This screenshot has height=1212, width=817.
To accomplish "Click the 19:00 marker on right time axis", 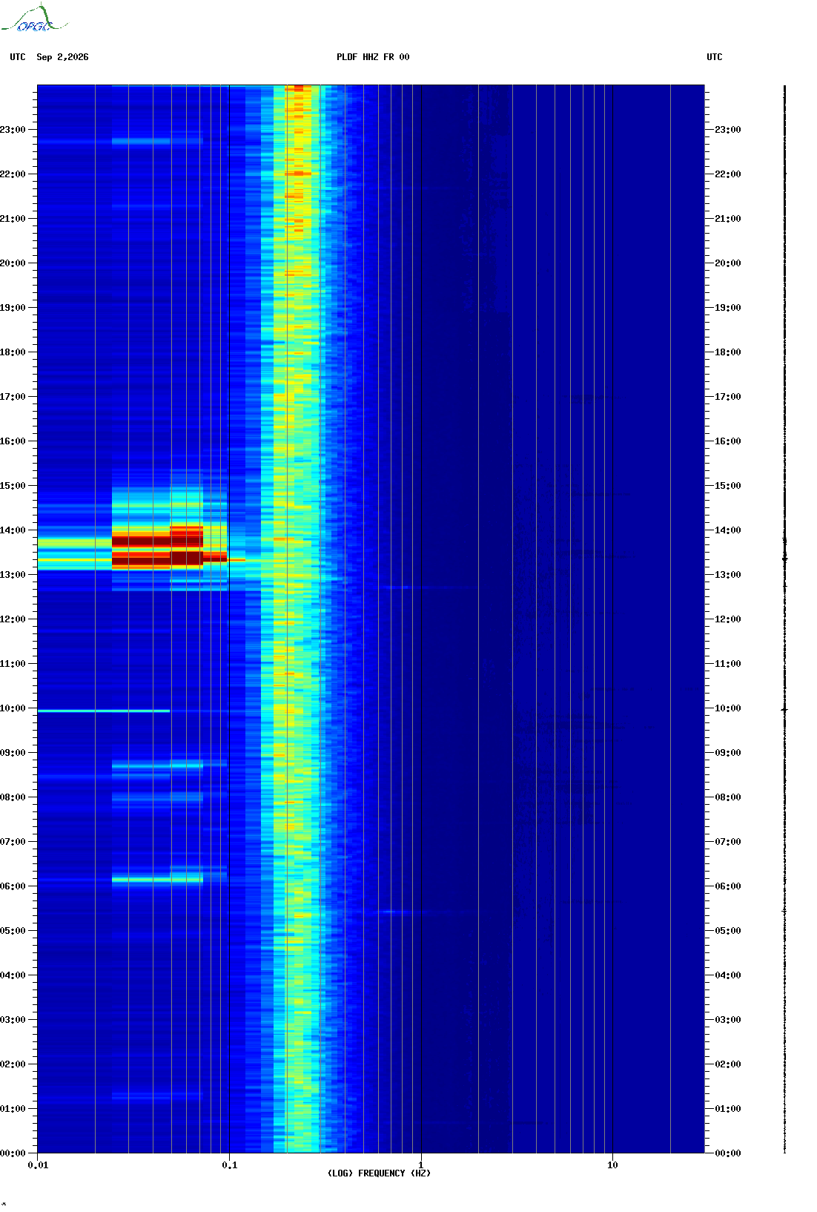I will click(728, 308).
